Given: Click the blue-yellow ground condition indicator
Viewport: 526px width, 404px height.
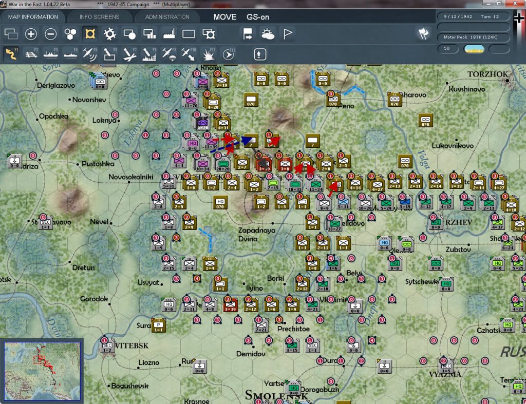Looking at the screenshot, I should click(x=474, y=49).
